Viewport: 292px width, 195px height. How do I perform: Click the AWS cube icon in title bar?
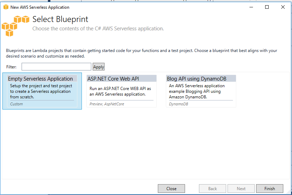6,7
